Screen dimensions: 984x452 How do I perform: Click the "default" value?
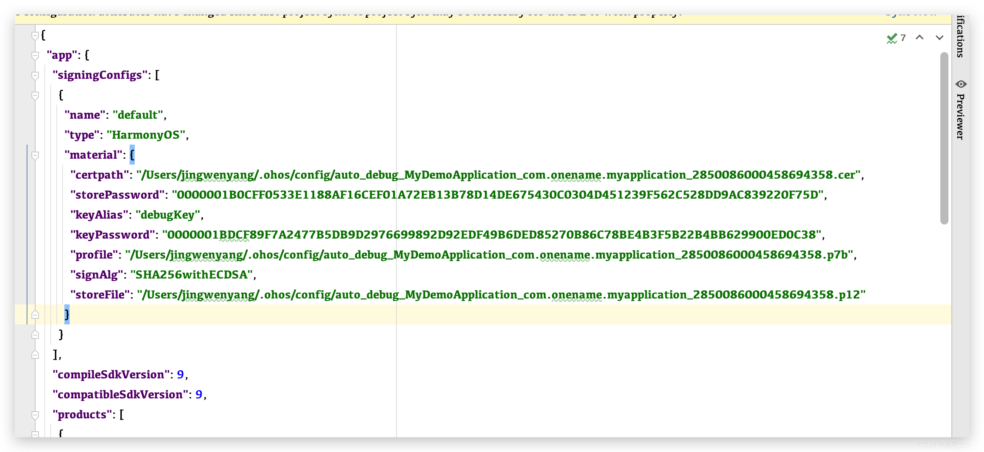point(138,115)
